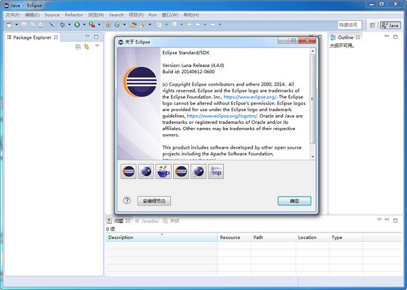Click Collapse All icon in Package Explorer
The image size is (407, 290).
point(78,47)
